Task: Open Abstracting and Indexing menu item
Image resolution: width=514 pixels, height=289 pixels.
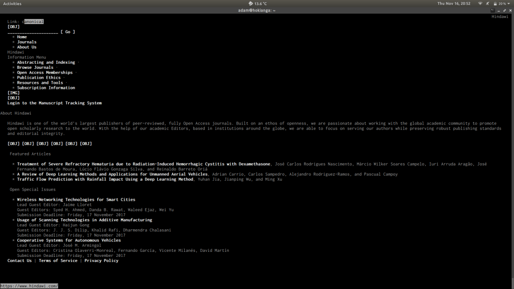Action: click(x=46, y=62)
